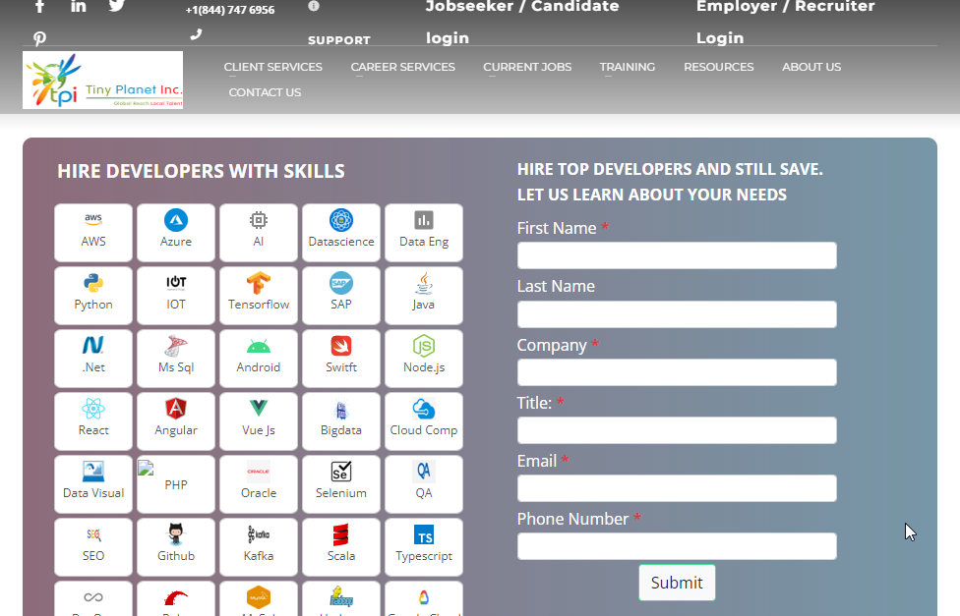This screenshot has height=616, width=960.
Task: Select the Selenium skill tile
Action: click(x=341, y=484)
